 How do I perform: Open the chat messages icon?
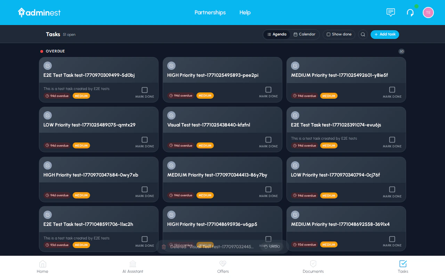[x=391, y=13]
